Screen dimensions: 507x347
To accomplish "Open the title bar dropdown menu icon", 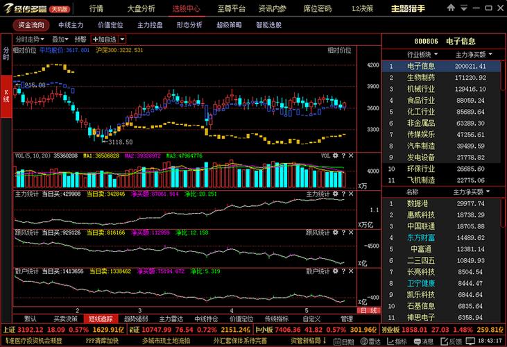I will (464, 8).
